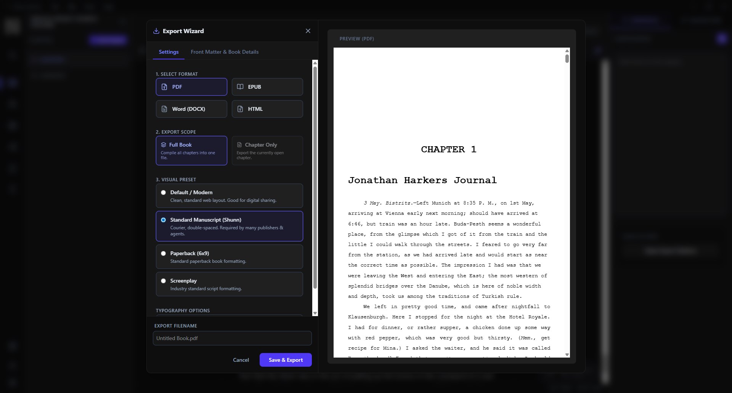This screenshot has width=732, height=393.
Task: Choose Chapter Only export scope
Action: pyautogui.click(x=267, y=150)
